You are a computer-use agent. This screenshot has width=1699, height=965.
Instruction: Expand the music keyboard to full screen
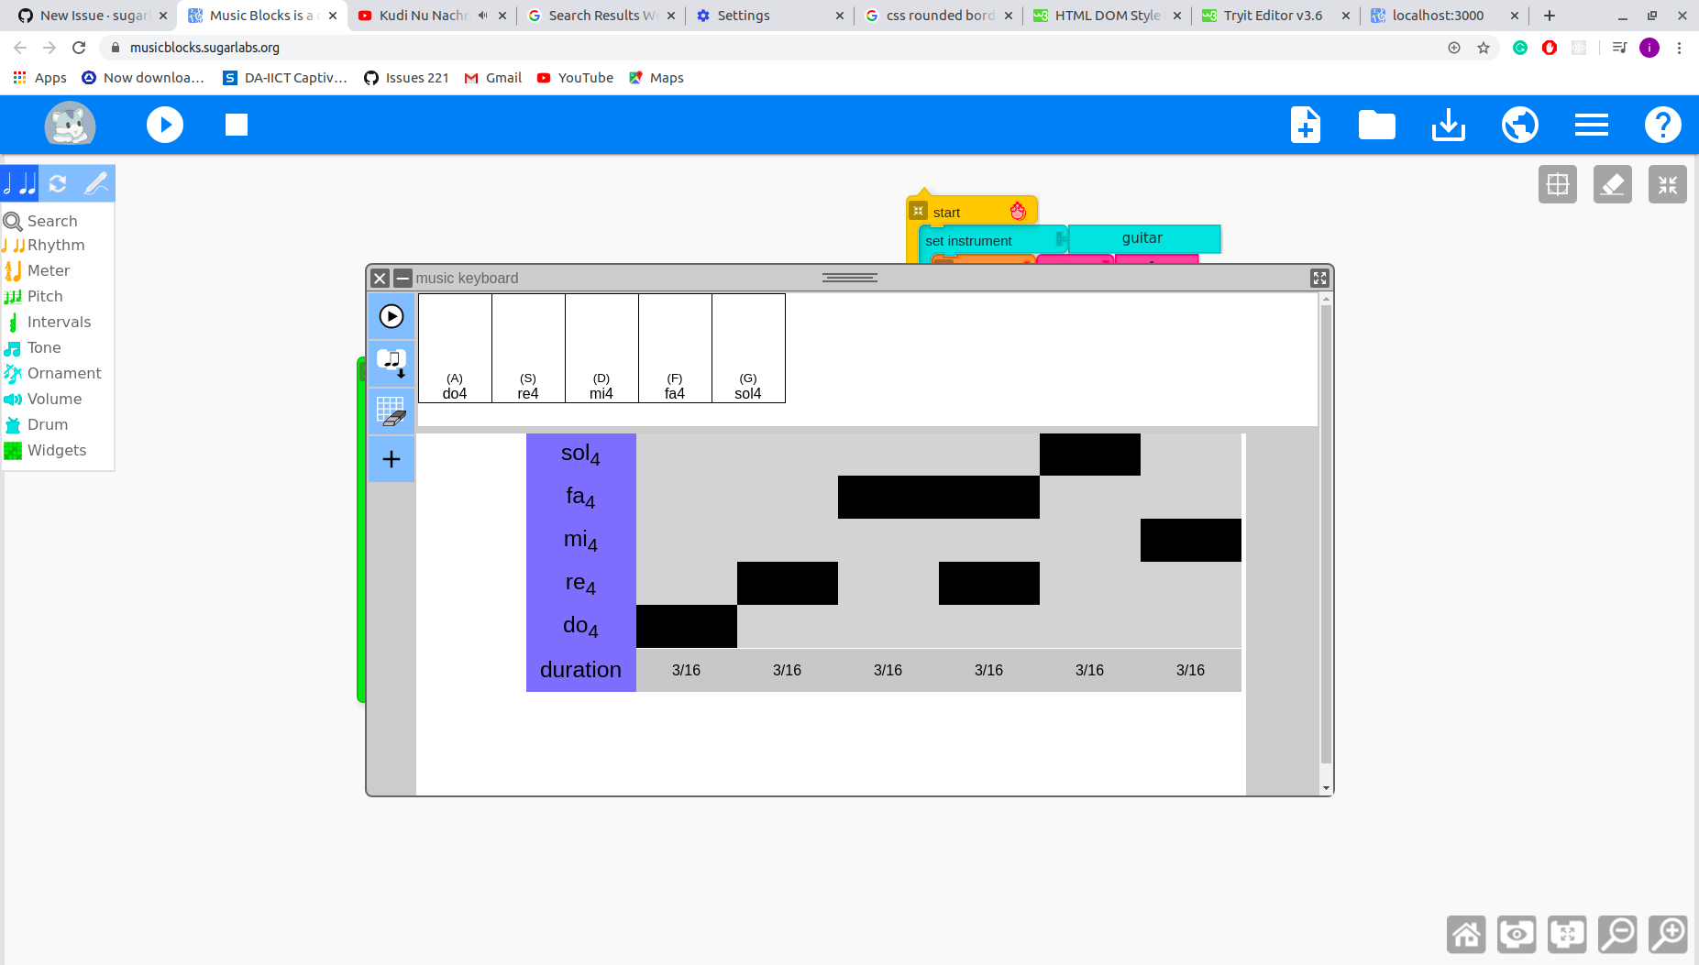click(1319, 278)
